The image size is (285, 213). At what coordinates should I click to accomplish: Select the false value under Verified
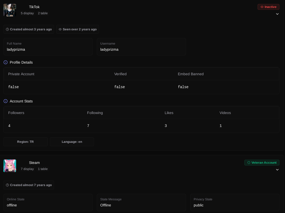coord(120,87)
